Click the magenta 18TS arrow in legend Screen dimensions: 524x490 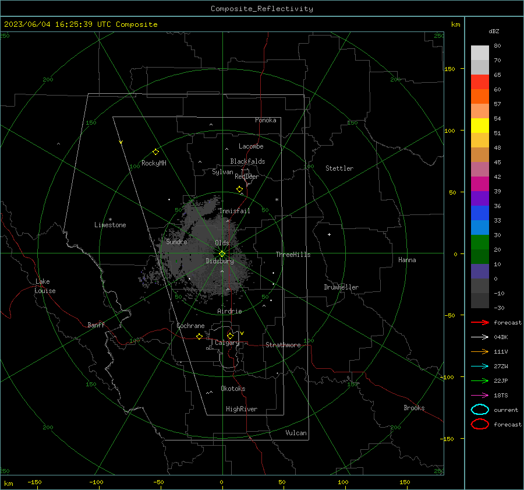tap(480, 396)
